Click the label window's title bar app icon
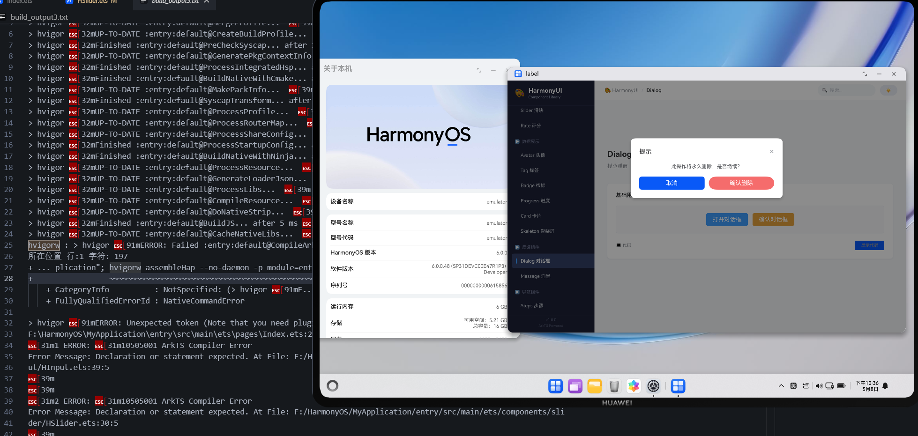 (518, 74)
